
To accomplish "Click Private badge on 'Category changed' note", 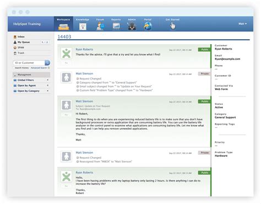I will [204, 74].
